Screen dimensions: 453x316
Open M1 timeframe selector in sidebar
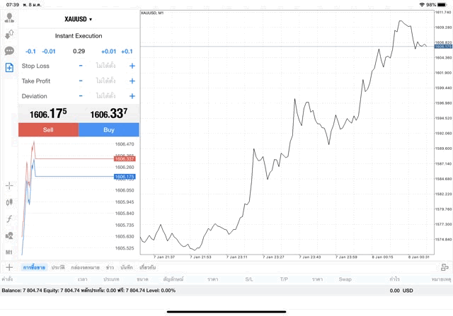click(9, 252)
